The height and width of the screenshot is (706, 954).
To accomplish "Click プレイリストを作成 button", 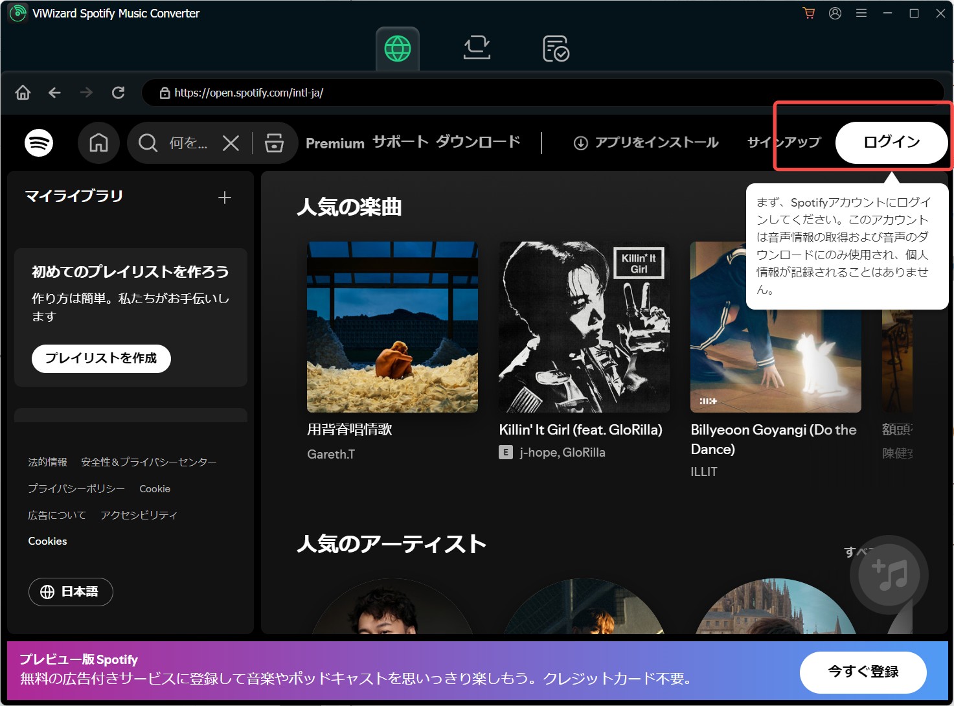I will (101, 359).
